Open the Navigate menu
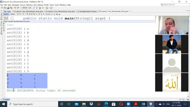 (16, 5)
